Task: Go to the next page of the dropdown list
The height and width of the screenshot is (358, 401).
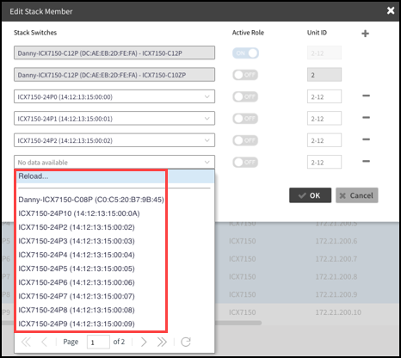Action: click(x=144, y=342)
